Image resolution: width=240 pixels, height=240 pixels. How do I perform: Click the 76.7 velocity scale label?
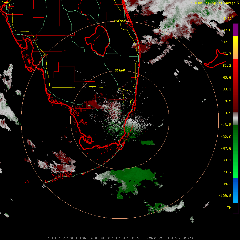(x=227, y=54)
